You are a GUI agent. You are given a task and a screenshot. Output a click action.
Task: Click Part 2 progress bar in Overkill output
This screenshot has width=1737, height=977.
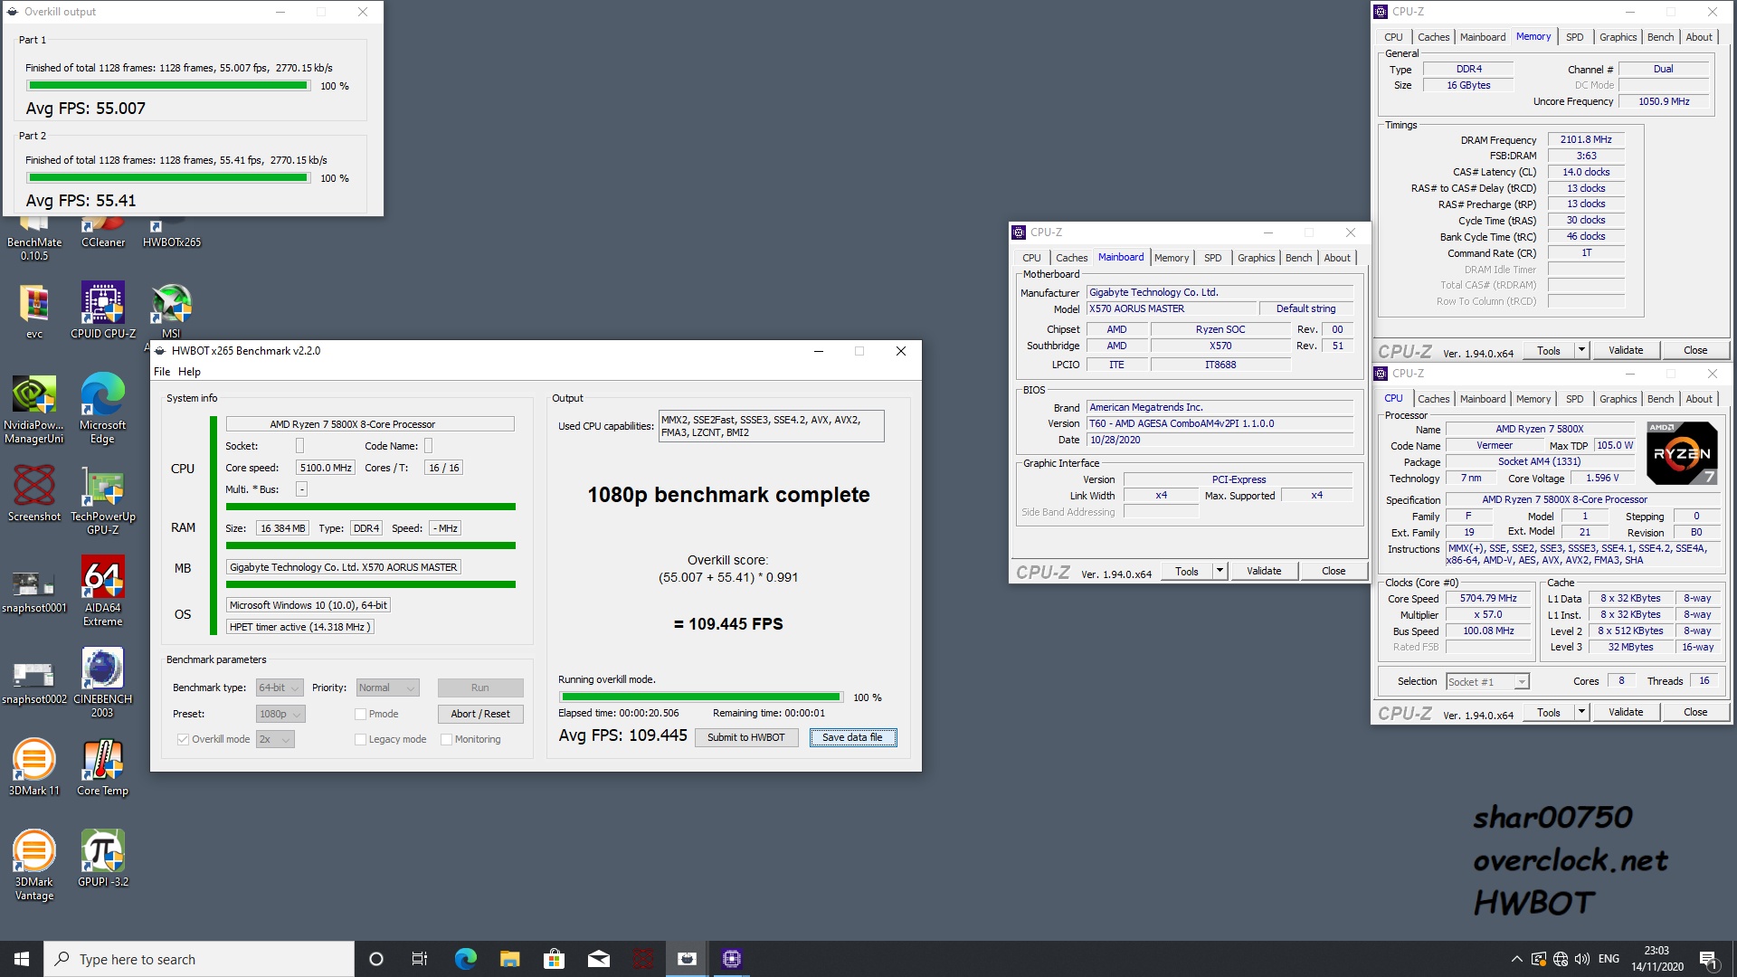pyautogui.click(x=168, y=178)
